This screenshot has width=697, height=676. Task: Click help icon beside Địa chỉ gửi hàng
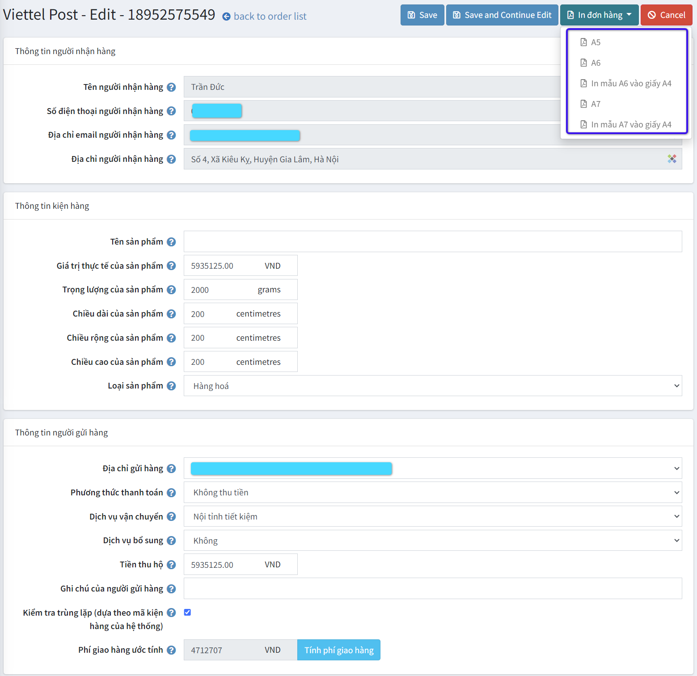click(x=171, y=469)
